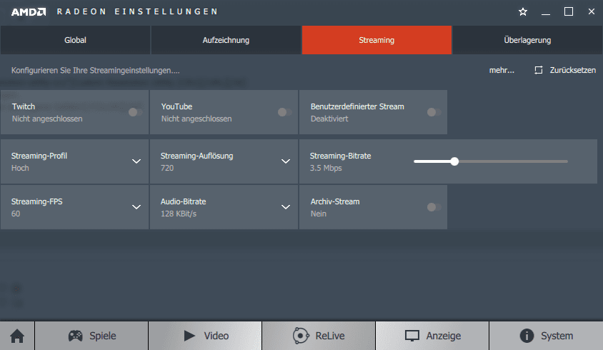
Task: Click the play triangle Video icon
Action: 189,336
